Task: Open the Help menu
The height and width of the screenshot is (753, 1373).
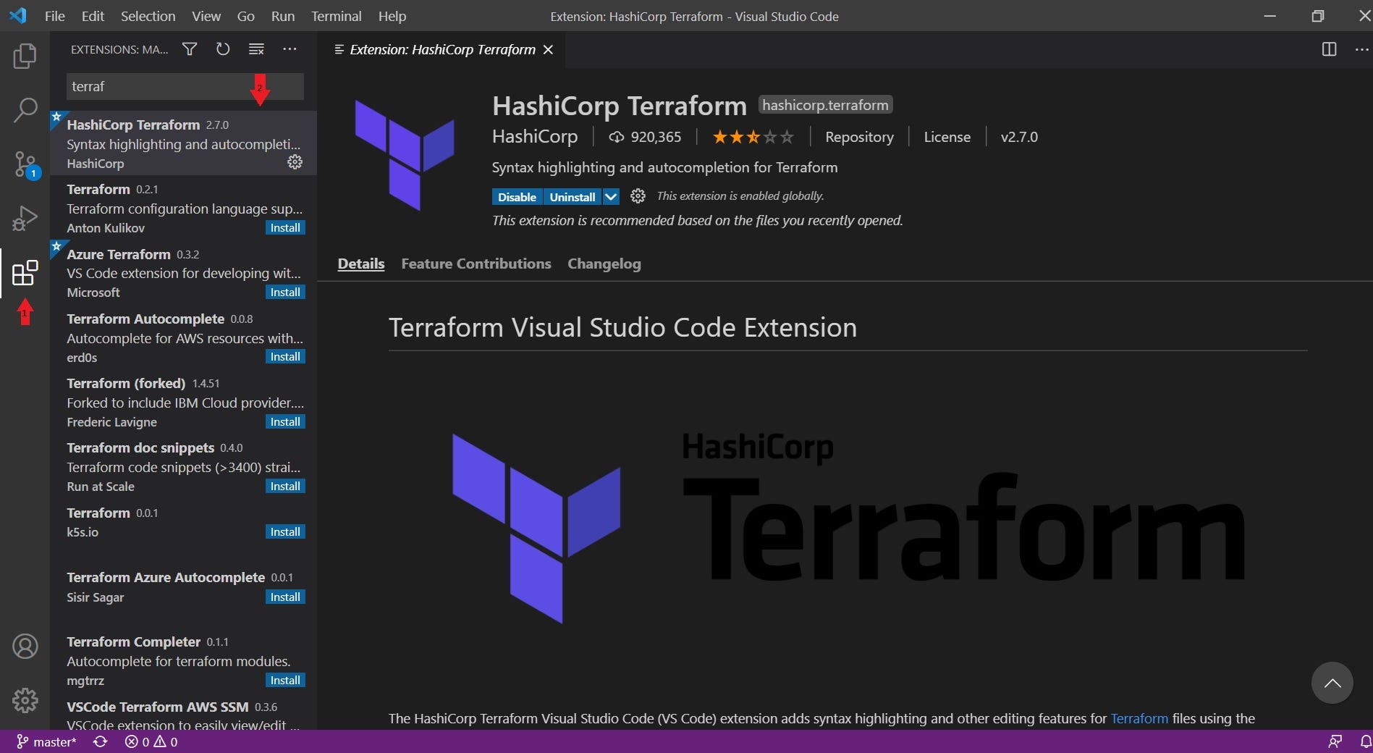Action: click(x=392, y=16)
